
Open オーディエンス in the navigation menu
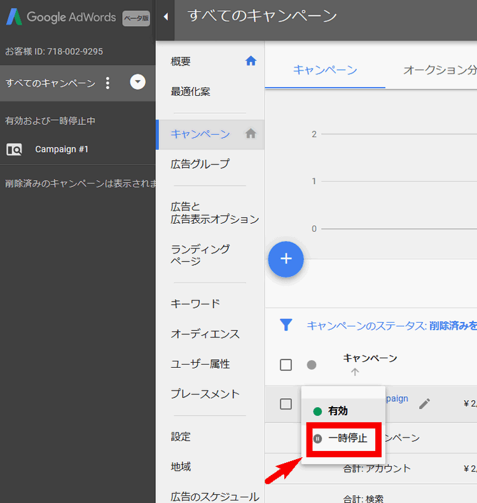click(205, 334)
